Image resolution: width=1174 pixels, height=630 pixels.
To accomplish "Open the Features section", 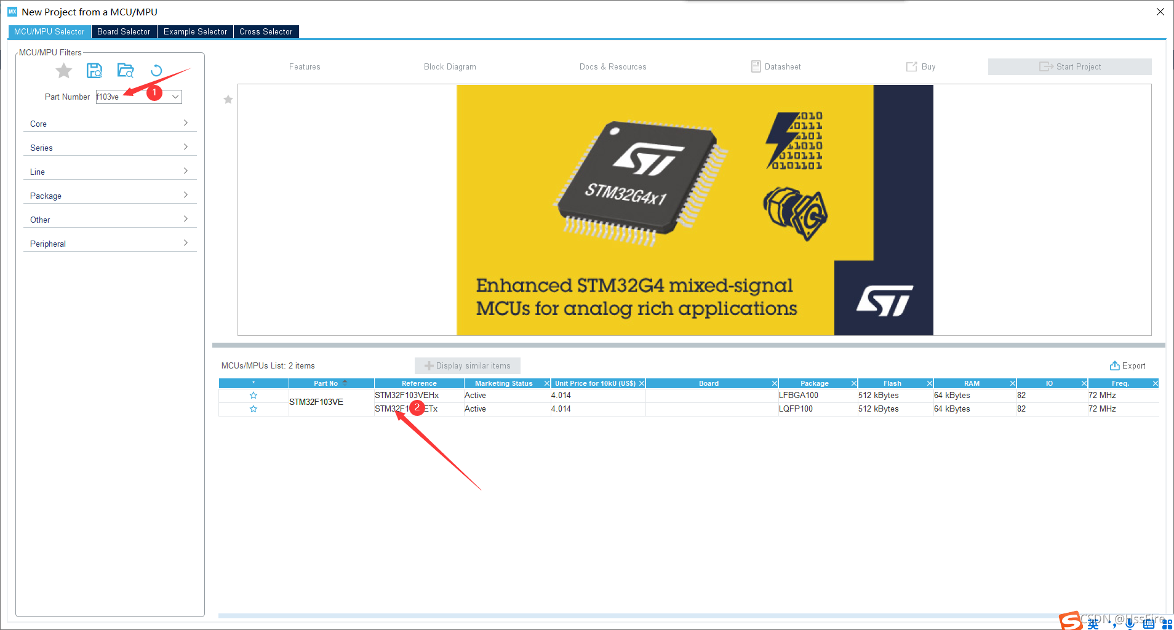I will [x=305, y=66].
